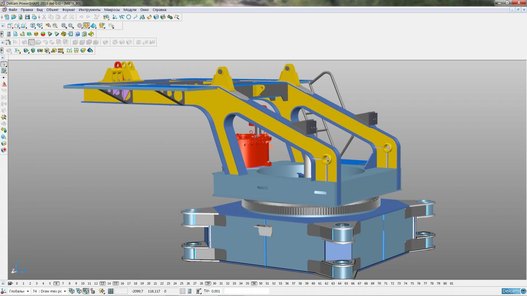Open the Solid tools icon
Screen dimensions: 527x296
click(x=156, y=17)
